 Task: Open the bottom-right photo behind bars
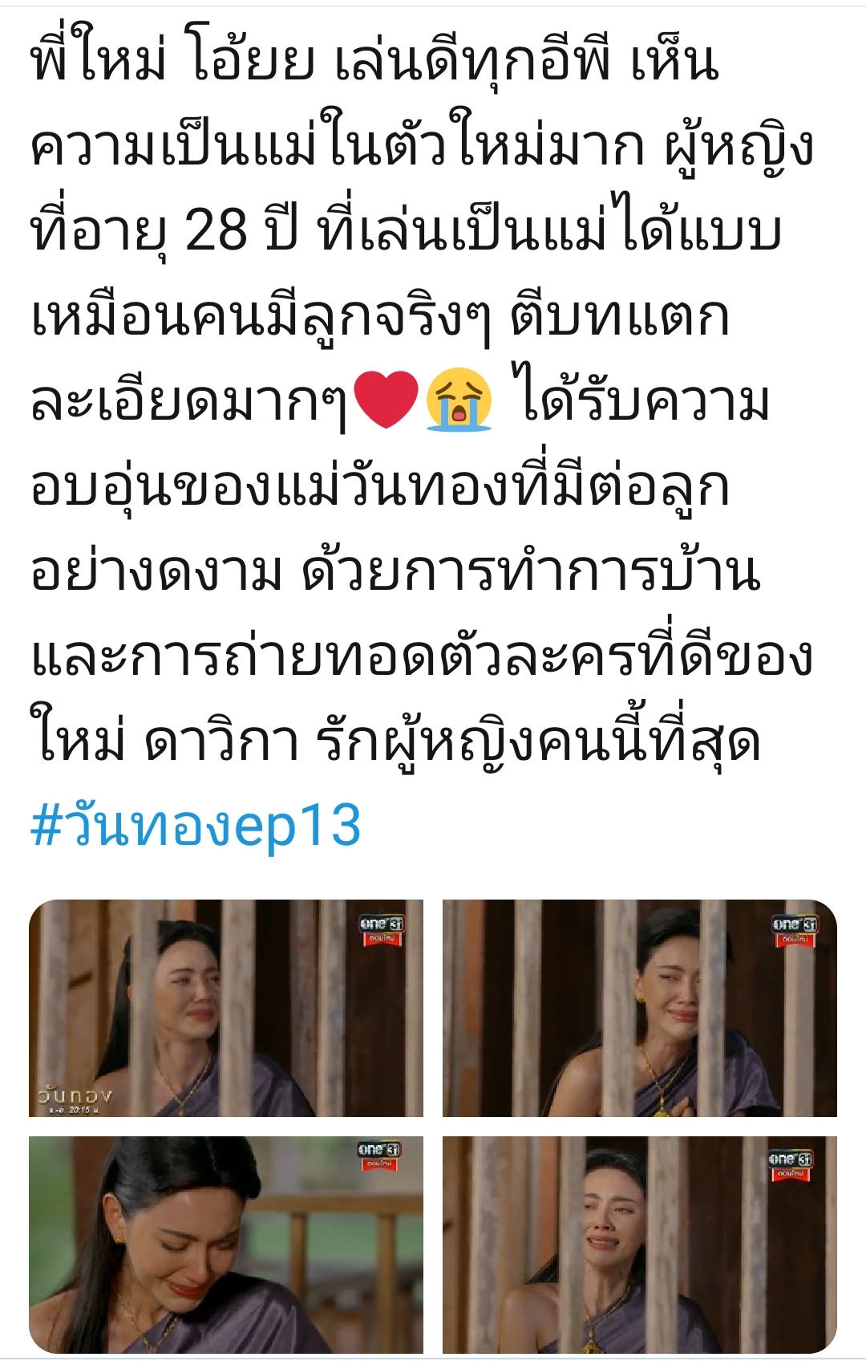click(x=640, y=1245)
